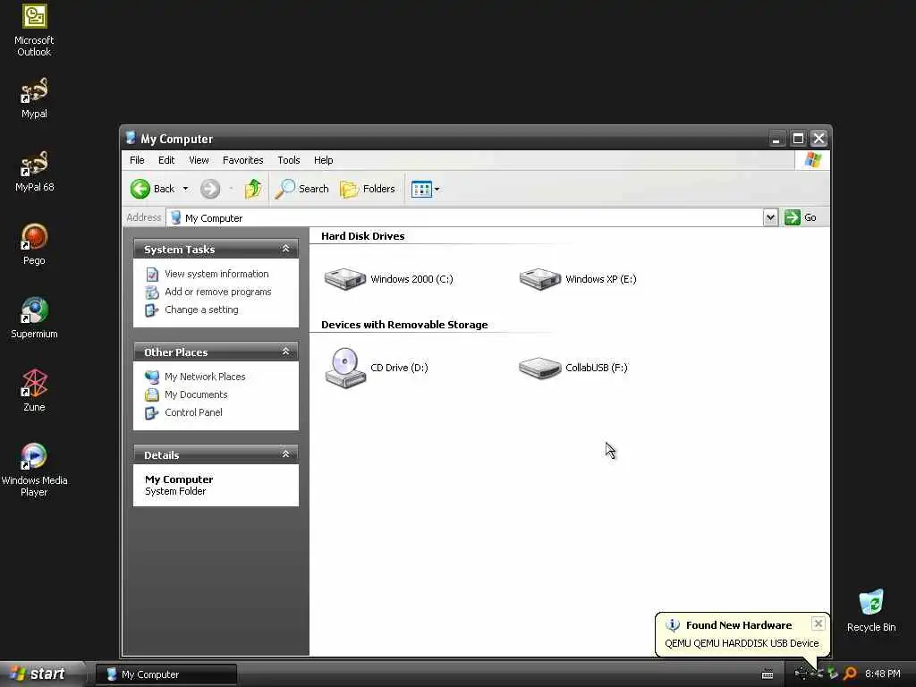Expand the Address bar dropdown
Viewport: 916px width, 687px height.
770,217
